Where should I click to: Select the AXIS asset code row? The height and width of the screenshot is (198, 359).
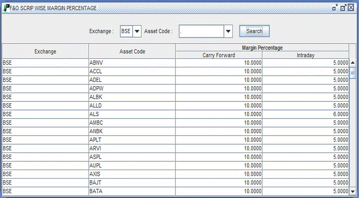[x=132, y=174]
